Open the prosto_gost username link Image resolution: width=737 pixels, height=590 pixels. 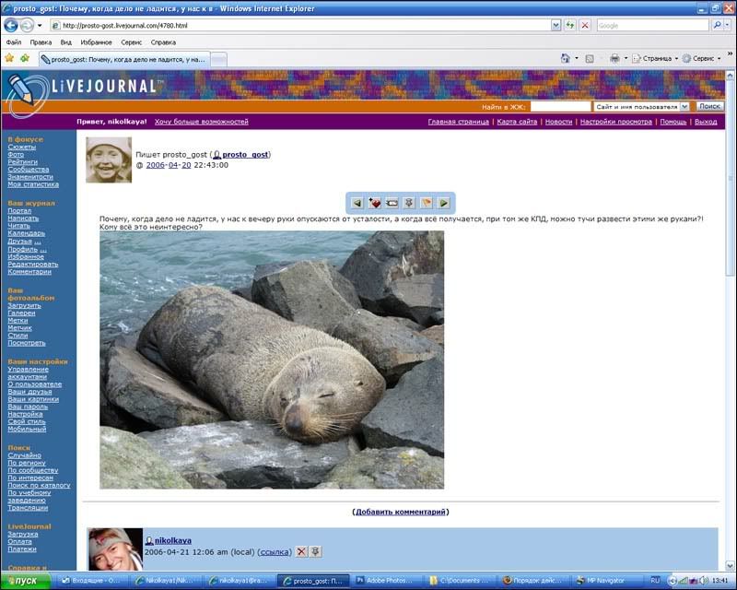tap(245, 155)
